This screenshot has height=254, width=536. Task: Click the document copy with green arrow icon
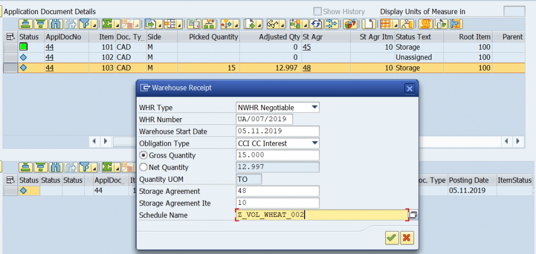click(x=441, y=24)
